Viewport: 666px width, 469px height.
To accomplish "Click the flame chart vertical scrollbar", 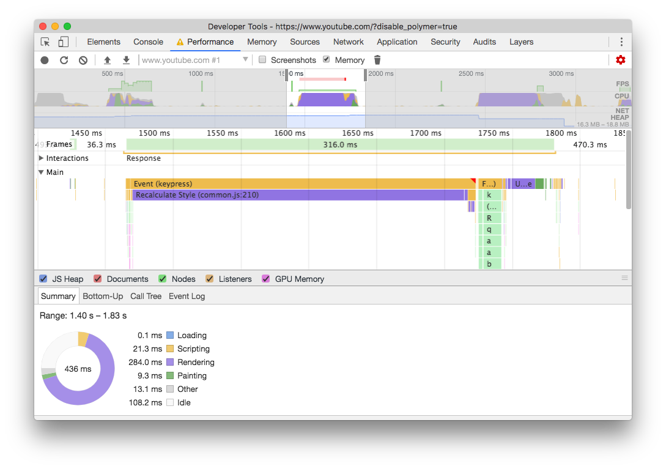I will (629, 170).
